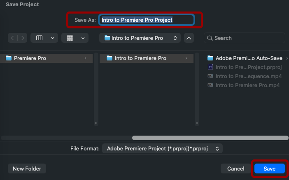The image size is (289, 180).
Task: Click the grid grouping icon
Action: [70, 38]
